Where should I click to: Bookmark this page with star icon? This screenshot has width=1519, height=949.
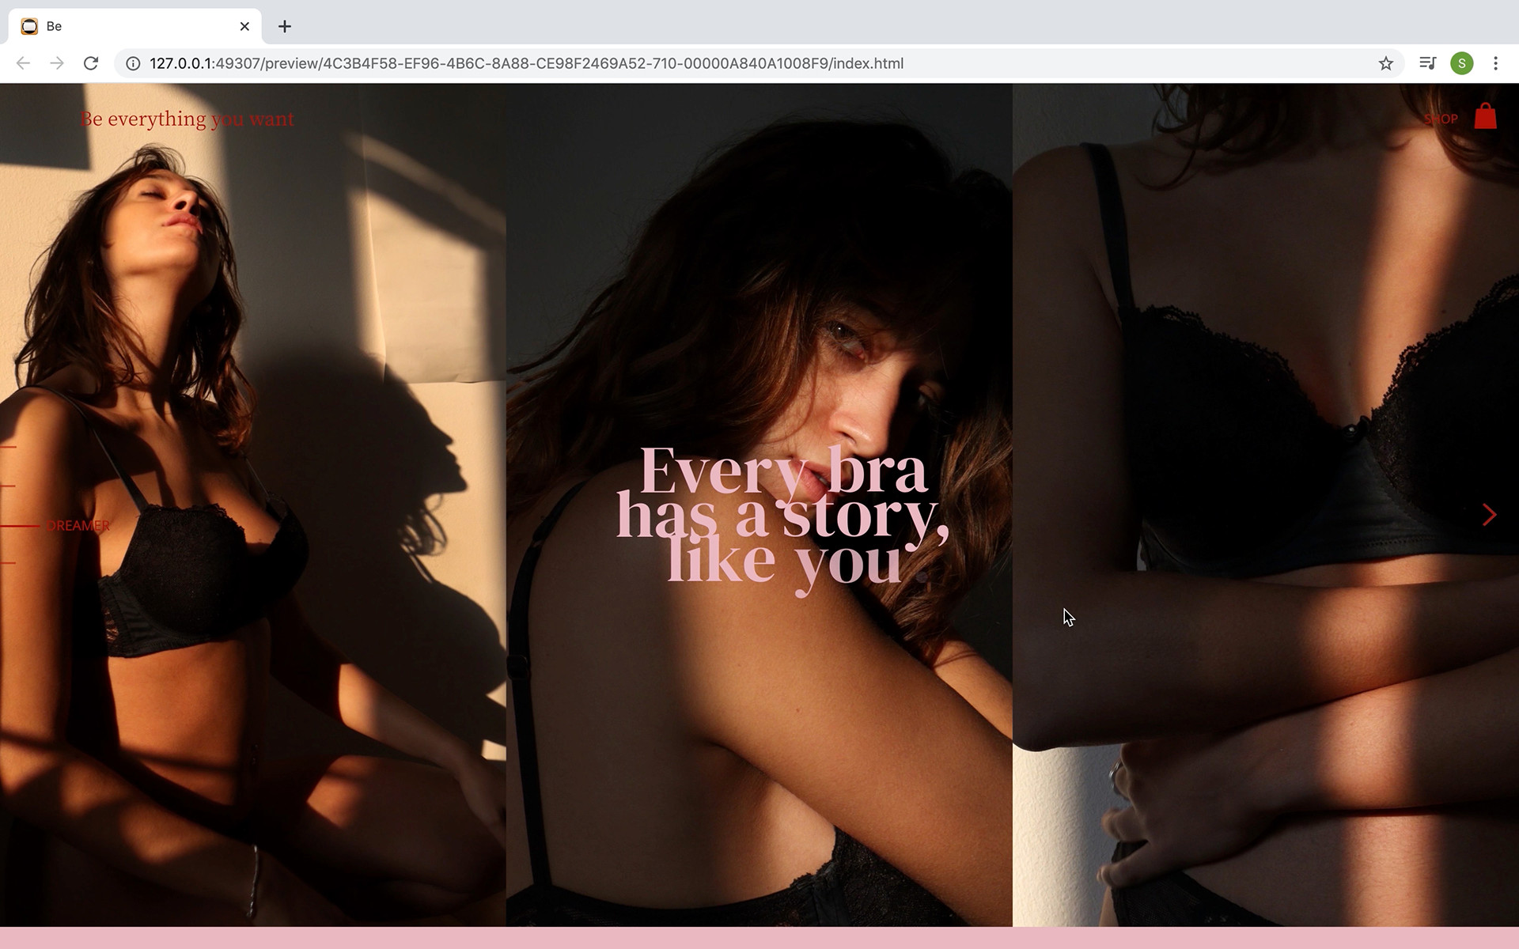click(x=1385, y=63)
